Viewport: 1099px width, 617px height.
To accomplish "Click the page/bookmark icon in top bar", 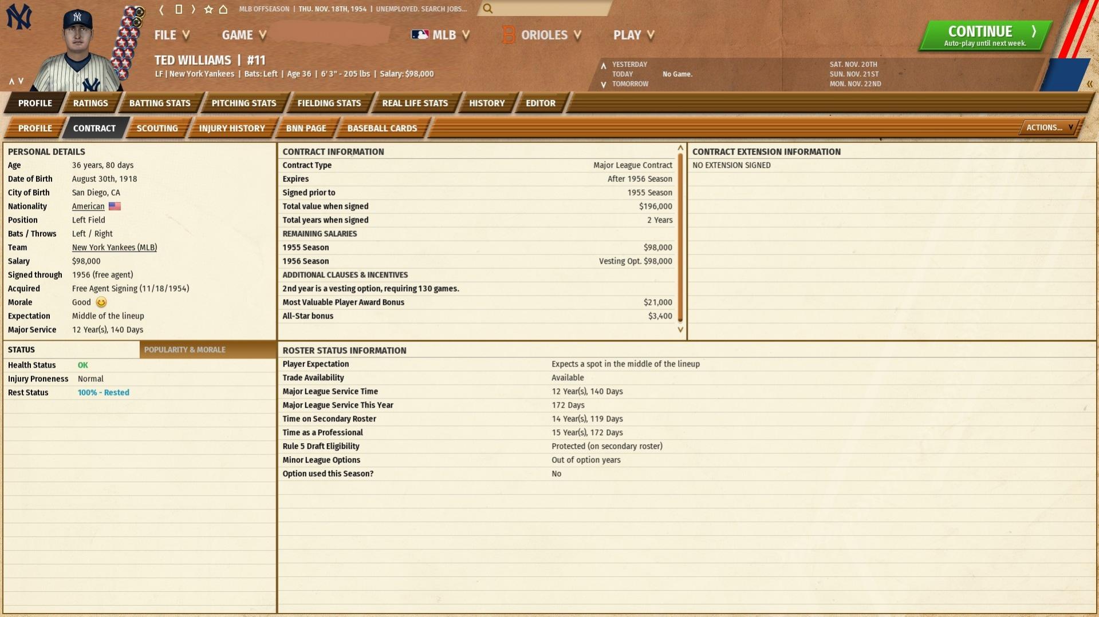I will point(178,9).
